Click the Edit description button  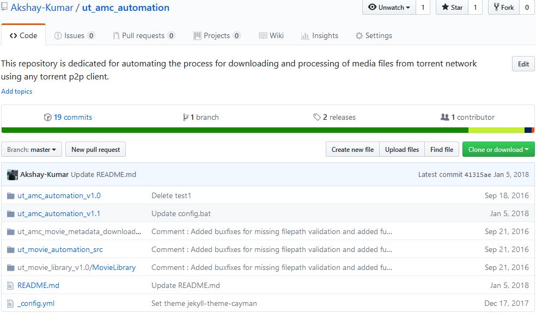click(523, 64)
